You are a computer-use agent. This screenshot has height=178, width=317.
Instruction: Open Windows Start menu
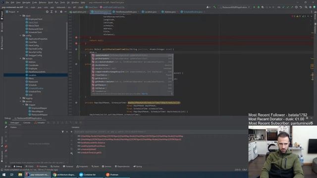(x=4, y=175)
